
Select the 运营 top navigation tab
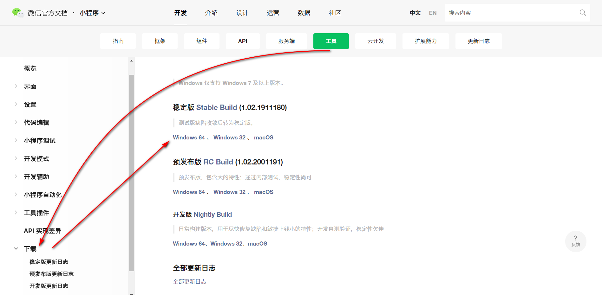click(x=273, y=13)
